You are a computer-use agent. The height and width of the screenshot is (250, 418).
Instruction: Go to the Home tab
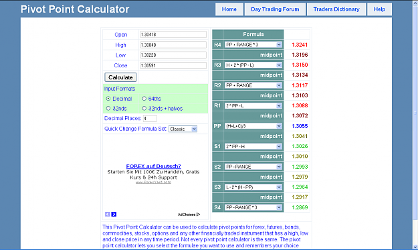click(x=229, y=9)
